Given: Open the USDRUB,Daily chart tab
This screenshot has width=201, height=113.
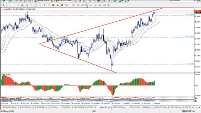Looking at the screenshot, I should tap(176, 107).
